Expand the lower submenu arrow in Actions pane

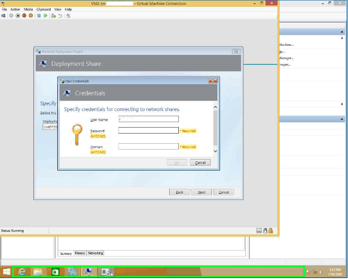coord(342,104)
